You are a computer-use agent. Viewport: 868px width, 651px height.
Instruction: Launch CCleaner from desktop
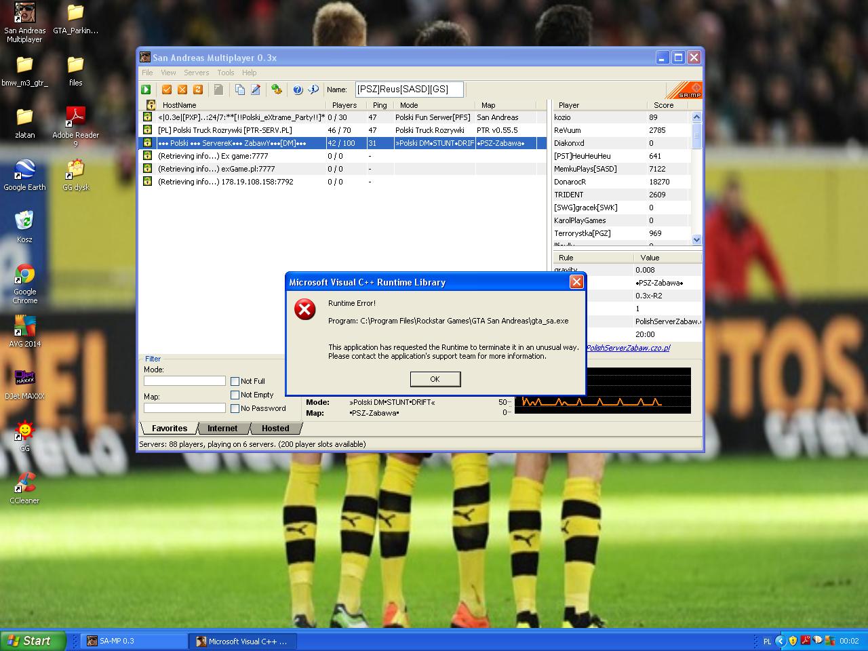coord(24,488)
